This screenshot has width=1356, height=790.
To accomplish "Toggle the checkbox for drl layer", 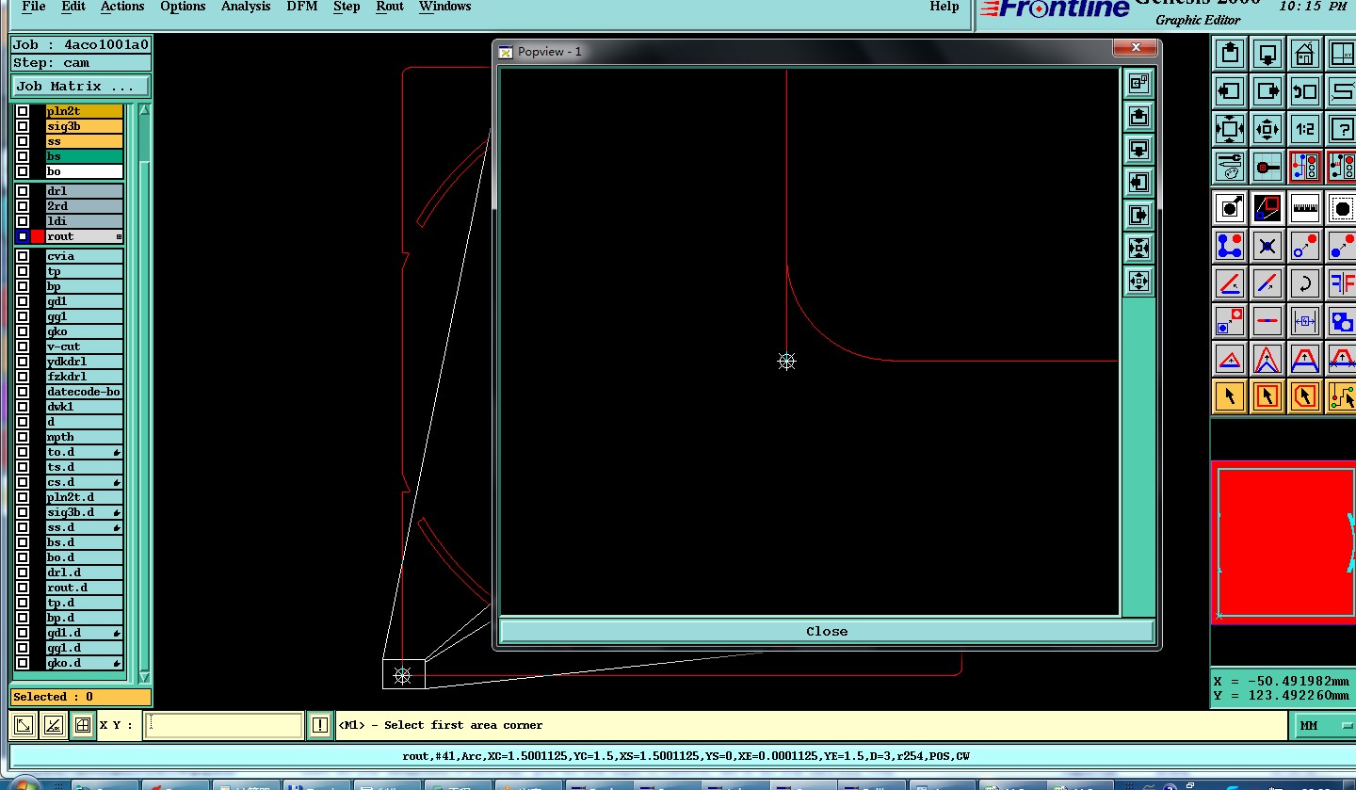I will 23,191.
